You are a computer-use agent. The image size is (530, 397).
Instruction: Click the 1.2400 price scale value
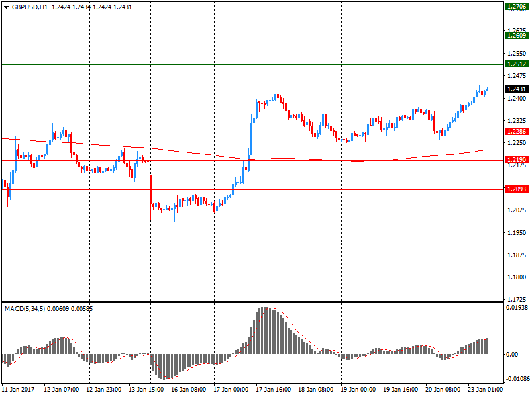pyautogui.click(x=517, y=98)
